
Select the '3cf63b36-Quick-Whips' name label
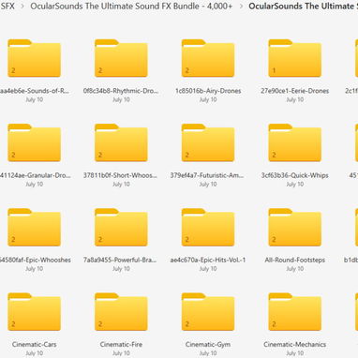coord(295,175)
